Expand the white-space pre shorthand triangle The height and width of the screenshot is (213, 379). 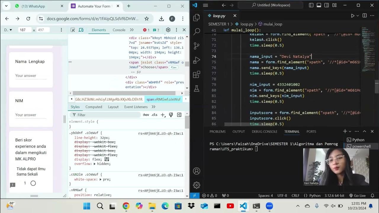click(101, 179)
